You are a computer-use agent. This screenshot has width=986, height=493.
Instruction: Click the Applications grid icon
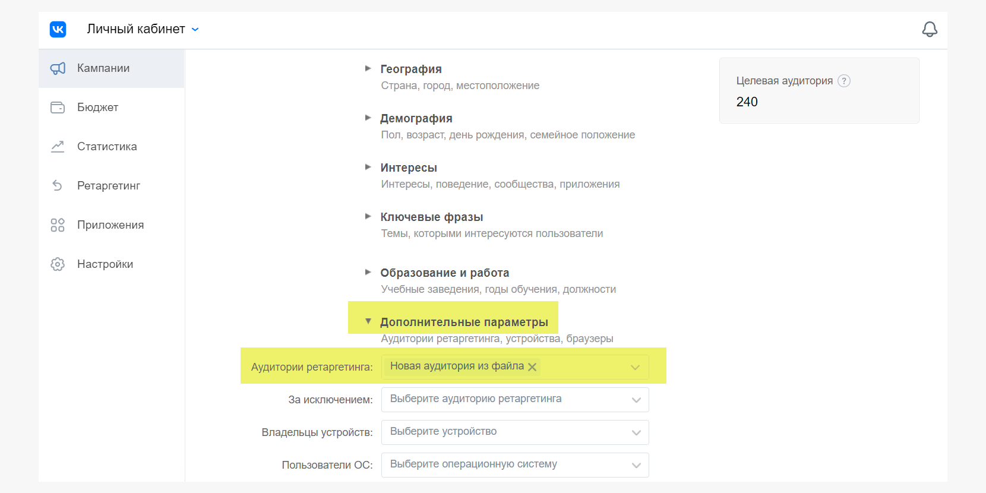point(58,225)
